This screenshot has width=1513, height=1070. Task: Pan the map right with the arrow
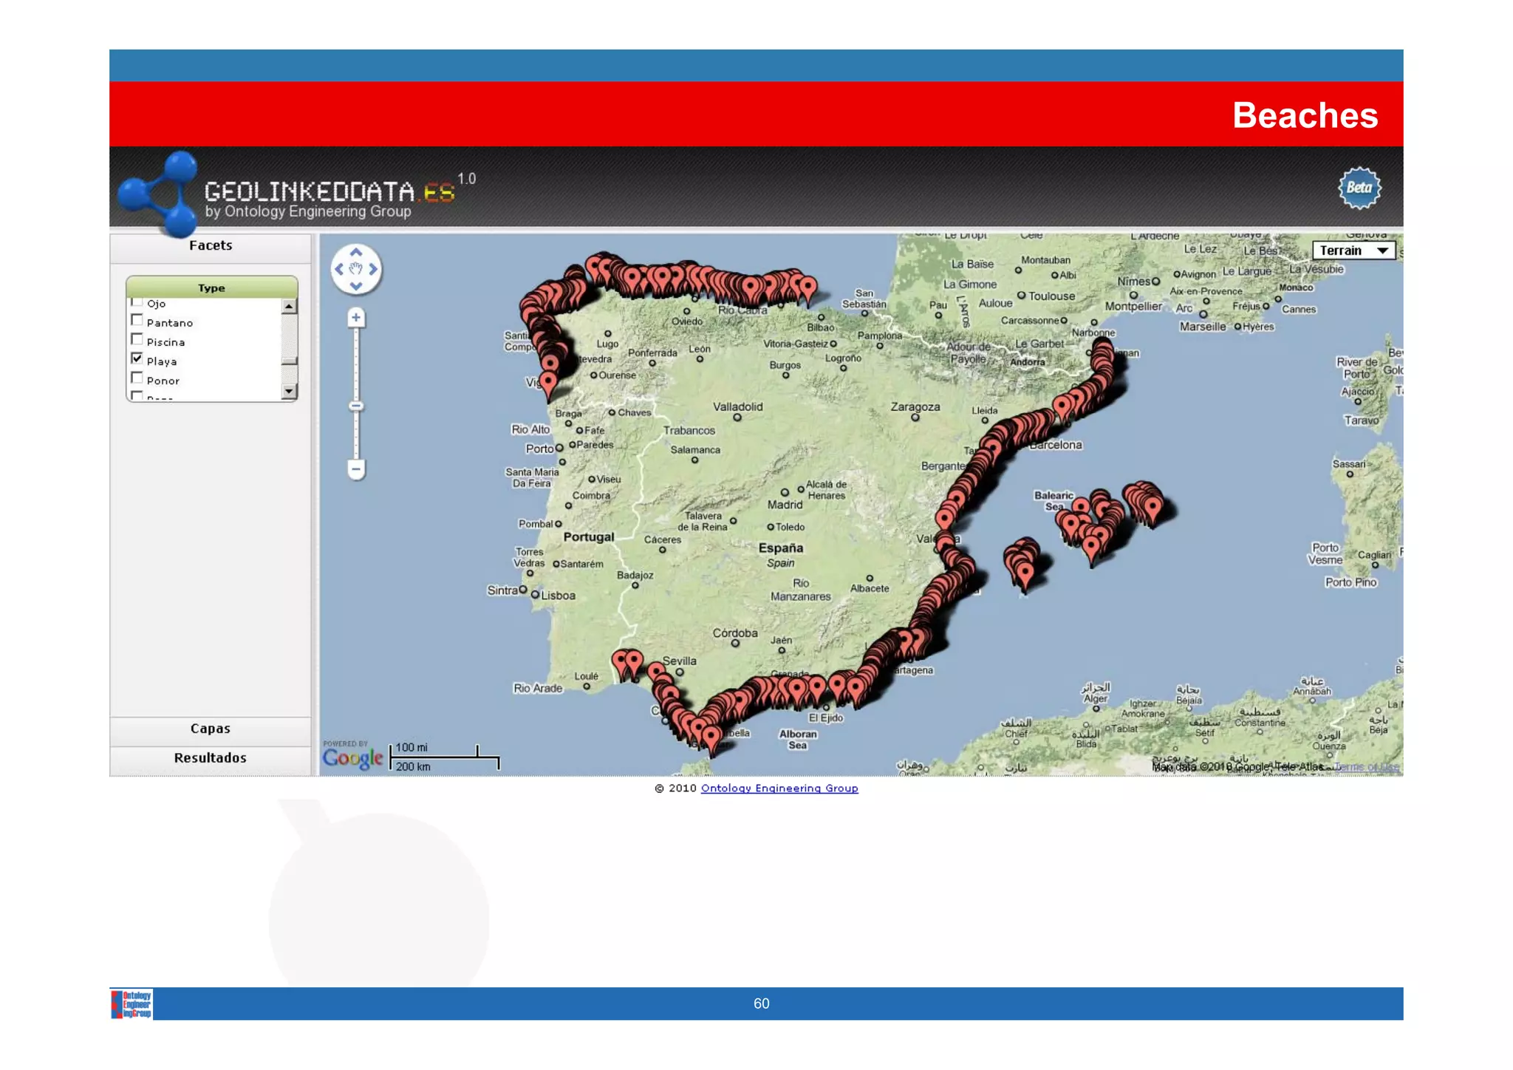point(373,270)
